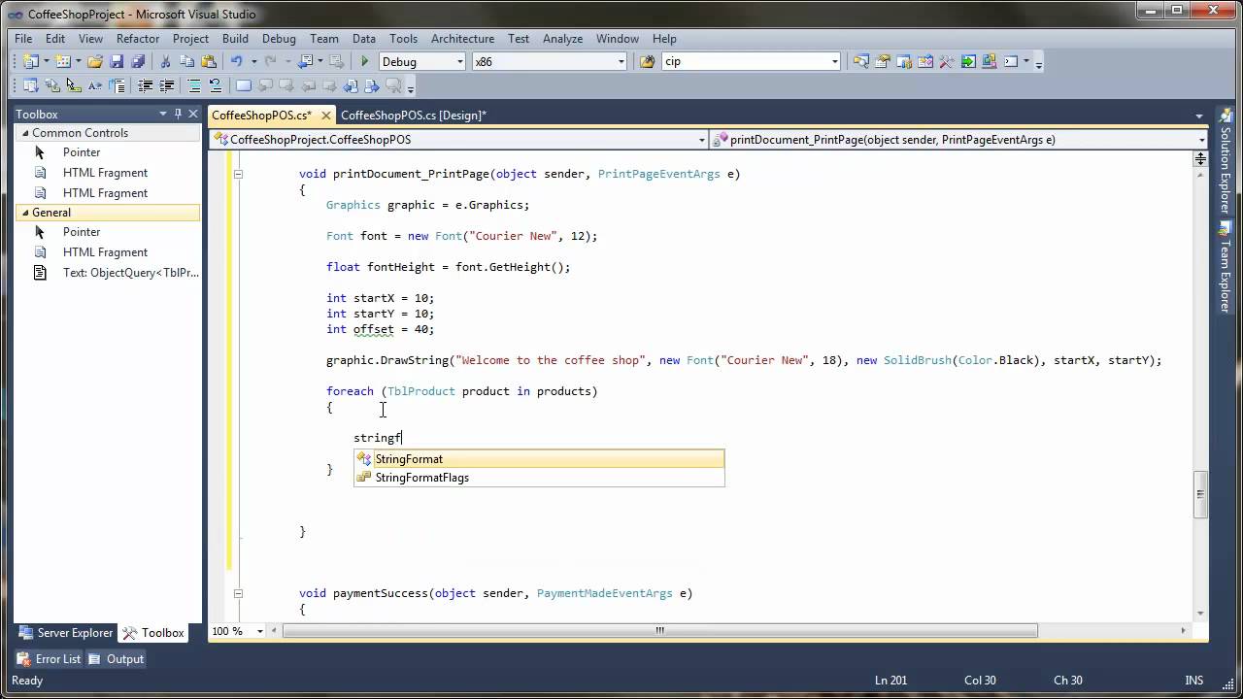Paste using the clipboard toolbar icon

tap(208, 61)
